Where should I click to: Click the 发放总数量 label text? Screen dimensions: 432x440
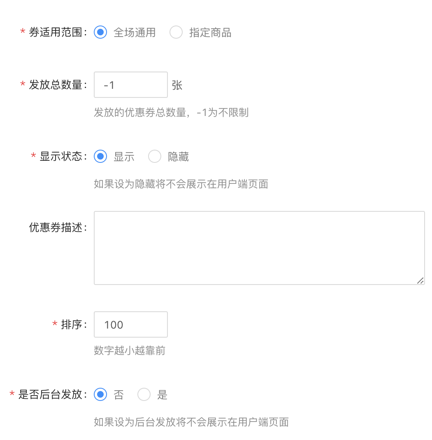[56, 85]
